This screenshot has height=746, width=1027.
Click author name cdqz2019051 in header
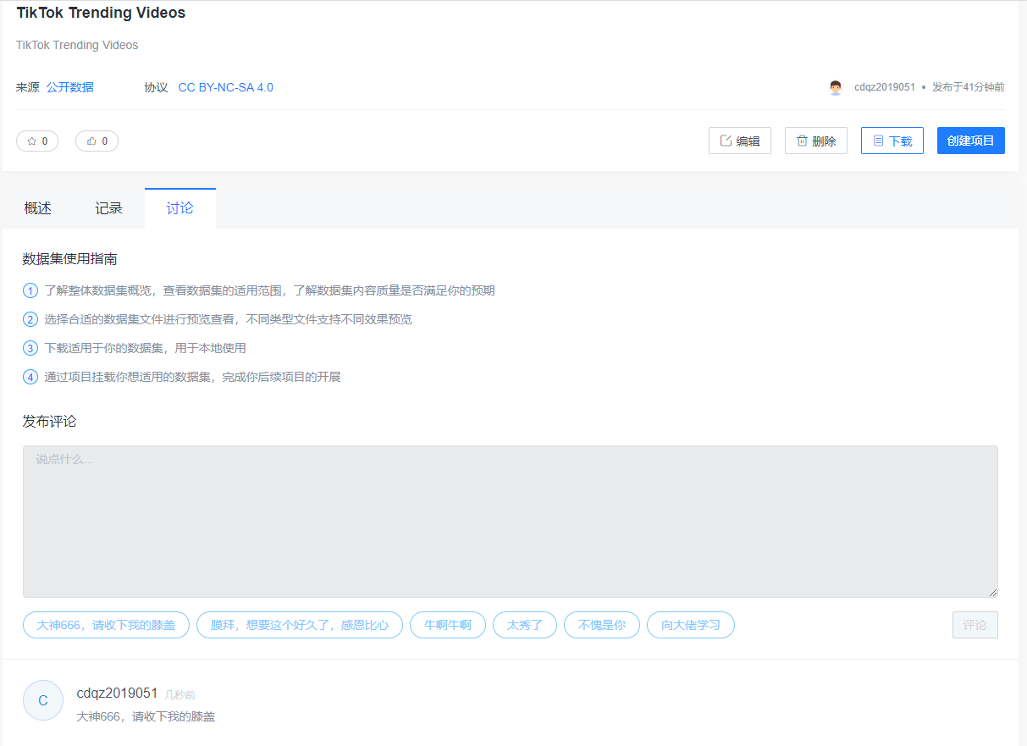[x=885, y=87]
